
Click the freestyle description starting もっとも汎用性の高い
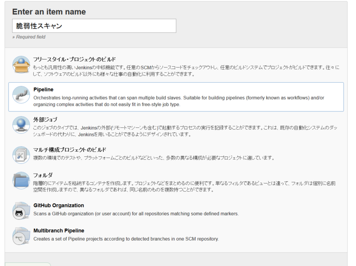(186, 71)
